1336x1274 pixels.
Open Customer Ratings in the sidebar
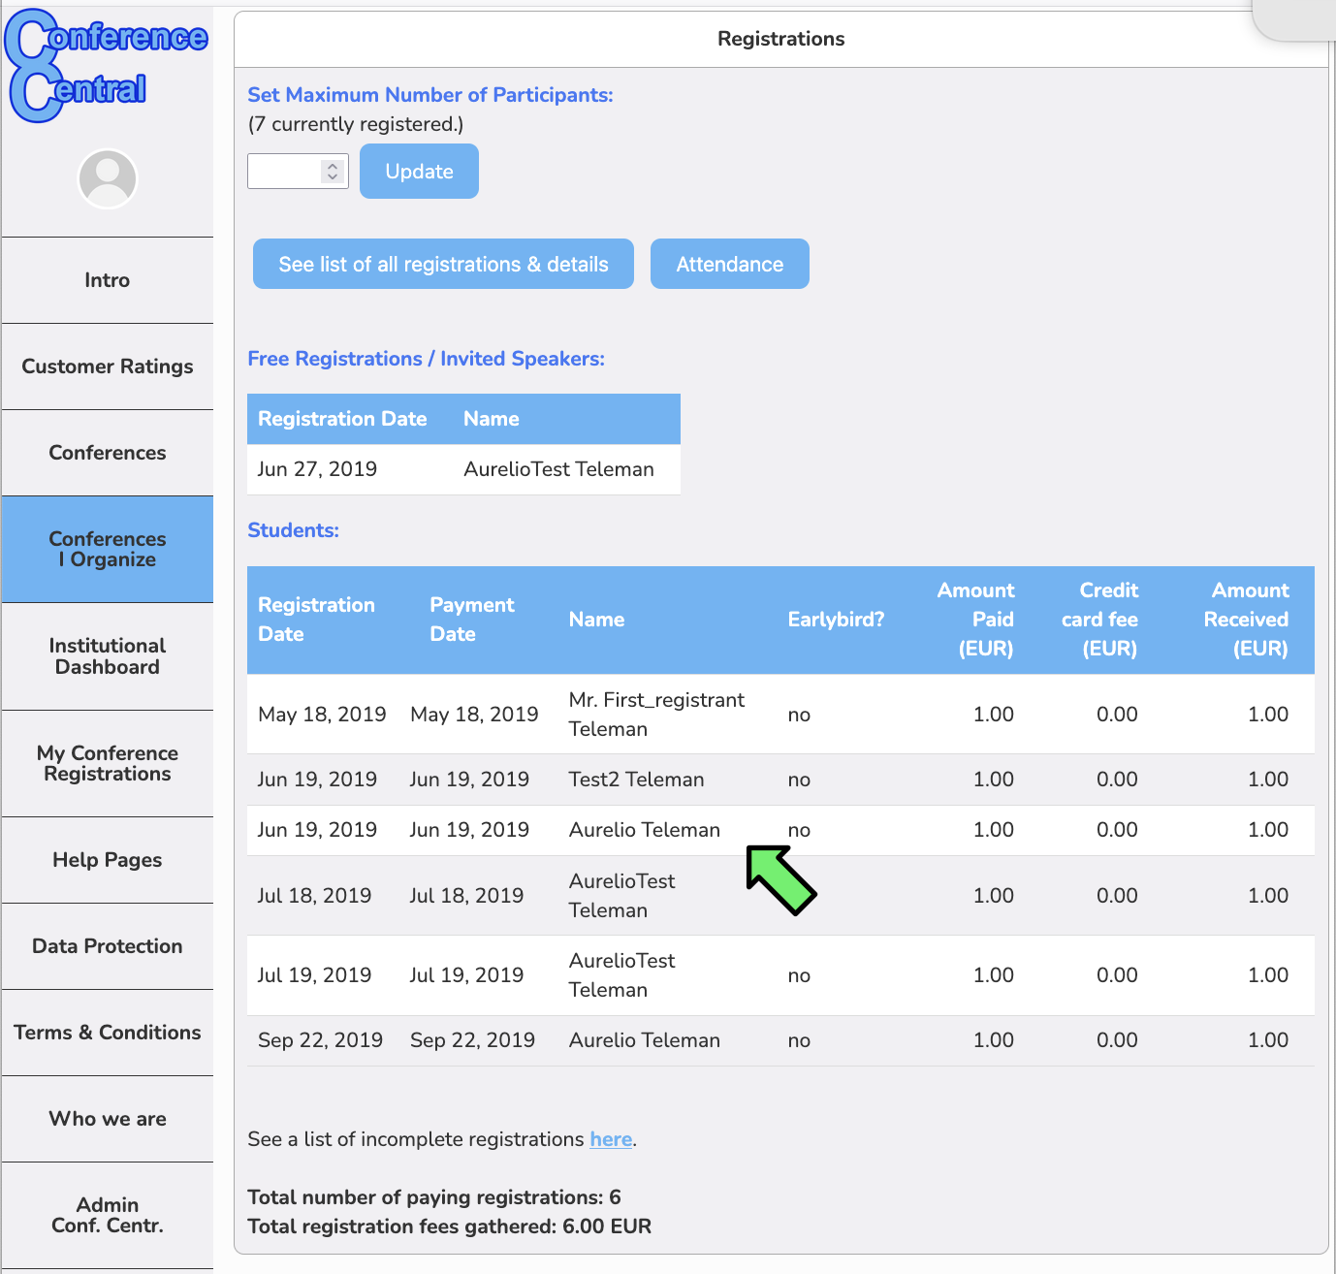107,366
